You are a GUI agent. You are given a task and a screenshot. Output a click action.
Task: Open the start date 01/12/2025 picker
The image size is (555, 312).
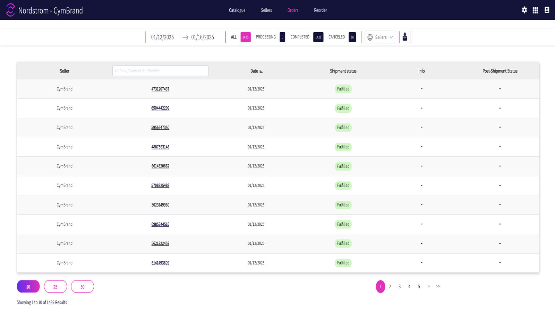click(162, 37)
